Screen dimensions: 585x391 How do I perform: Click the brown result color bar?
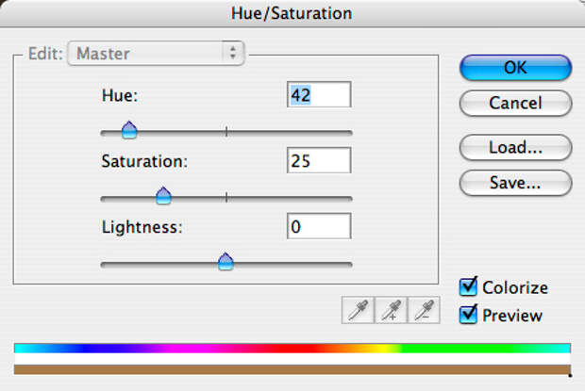tap(292, 369)
